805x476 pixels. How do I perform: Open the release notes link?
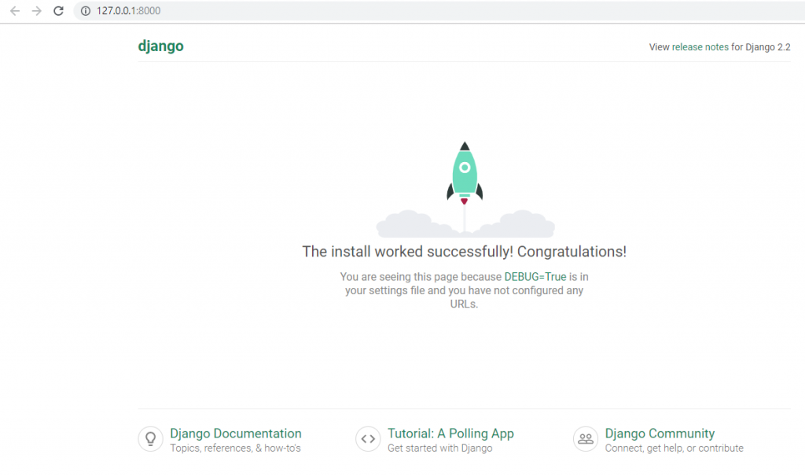point(700,46)
